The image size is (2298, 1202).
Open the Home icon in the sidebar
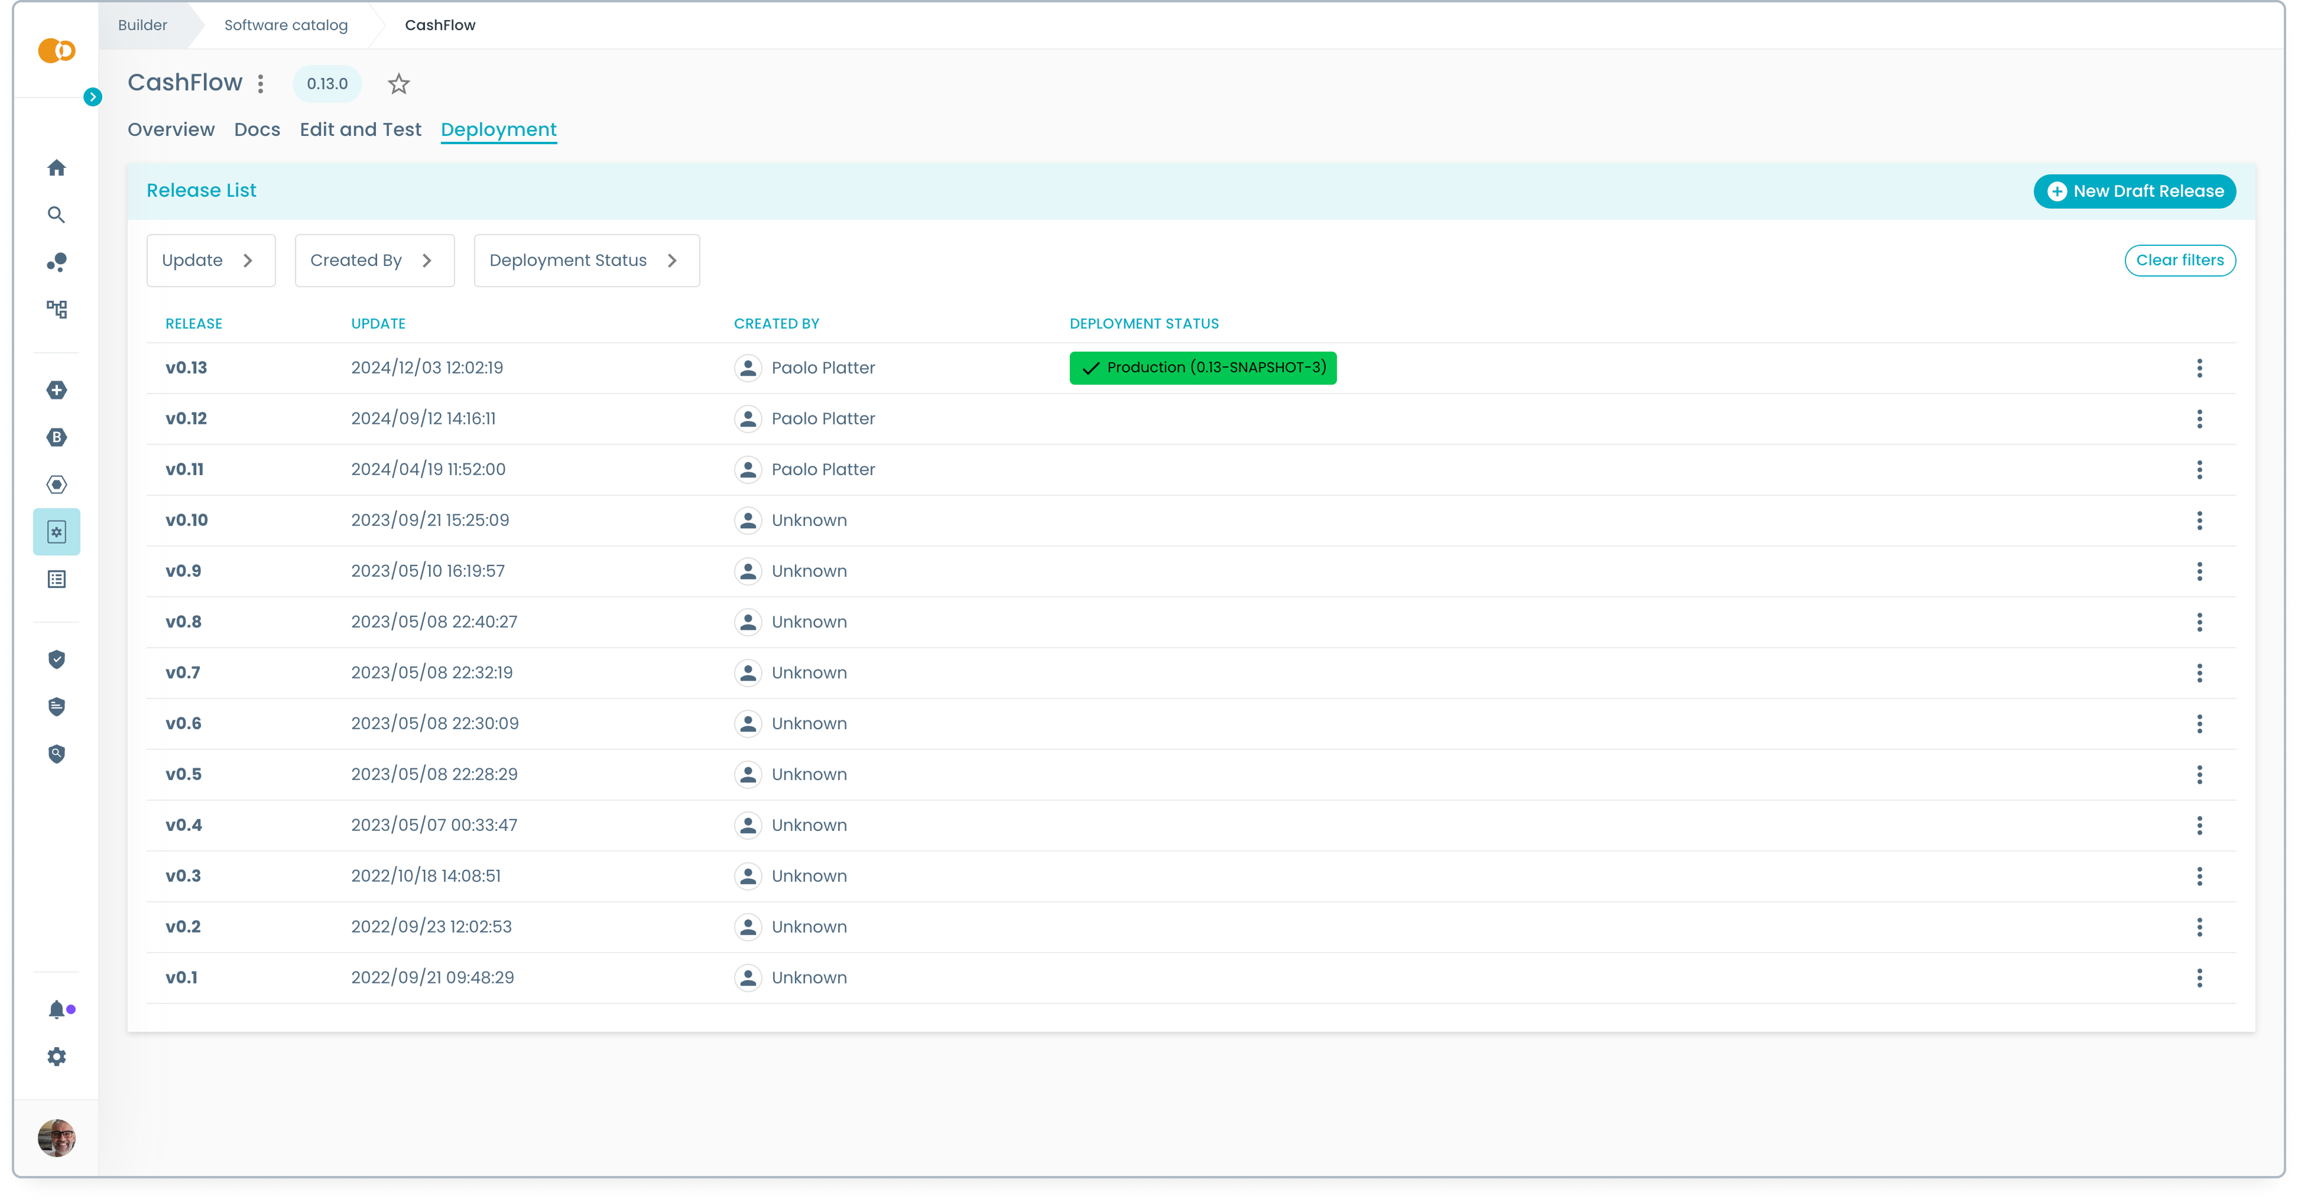click(56, 168)
